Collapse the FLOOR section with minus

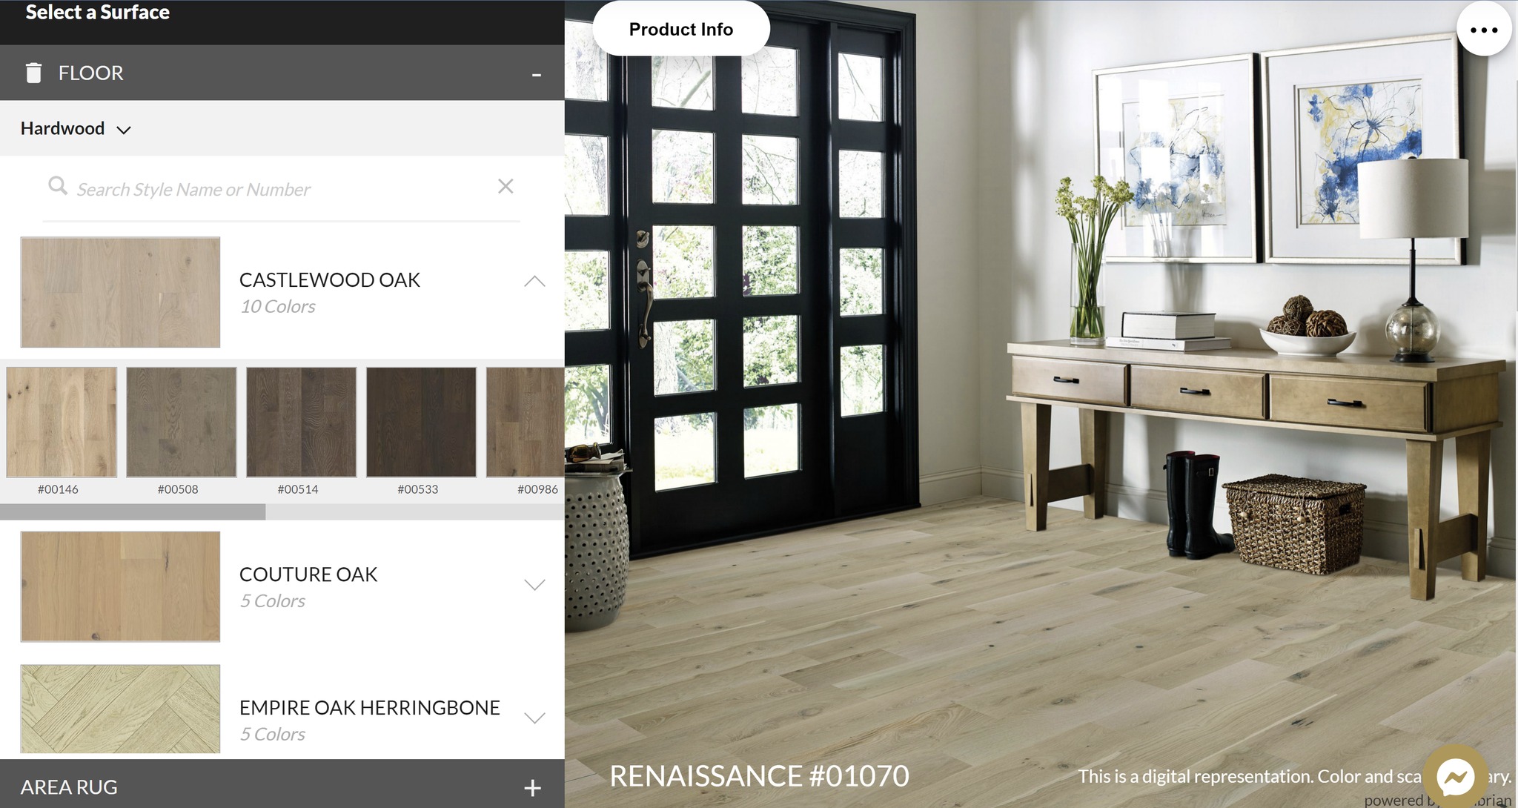(x=536, y=74)
